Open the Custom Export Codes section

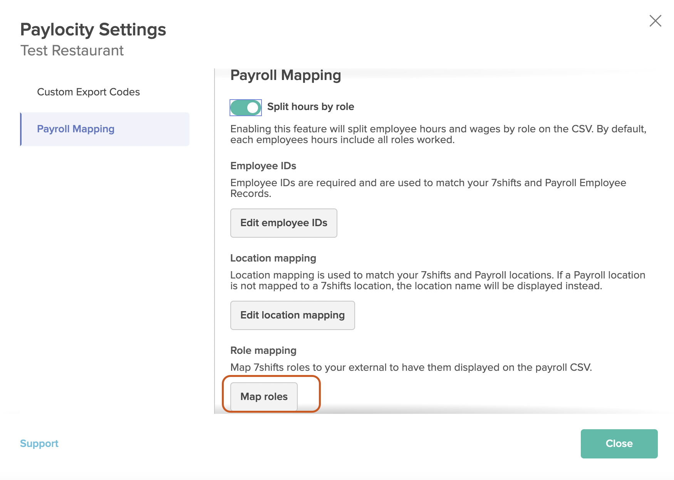(x=88, y=92)
